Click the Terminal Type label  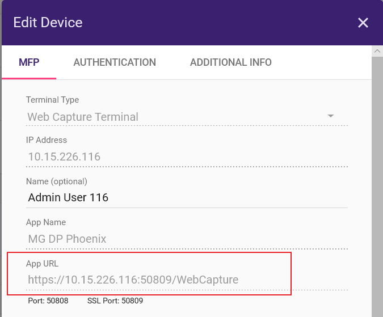53,100
